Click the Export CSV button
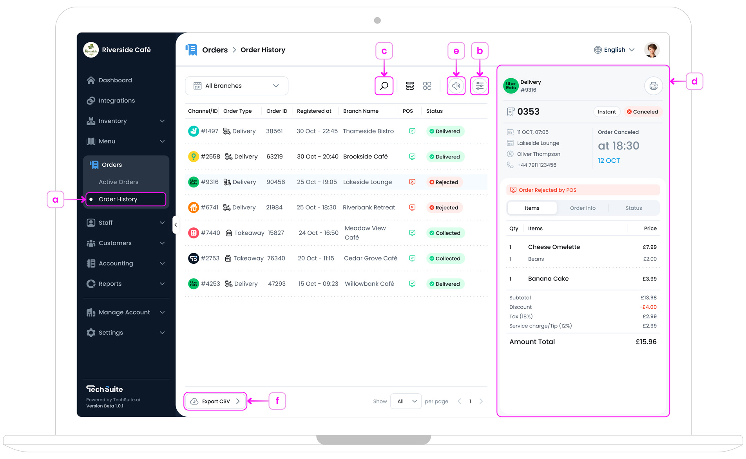This screenshot has width=746, height=459. (215, 401)
